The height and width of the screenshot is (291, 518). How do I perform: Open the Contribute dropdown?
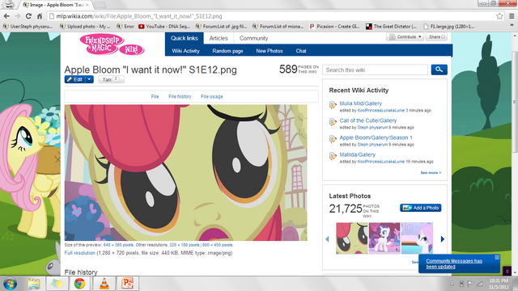(405, 37)
